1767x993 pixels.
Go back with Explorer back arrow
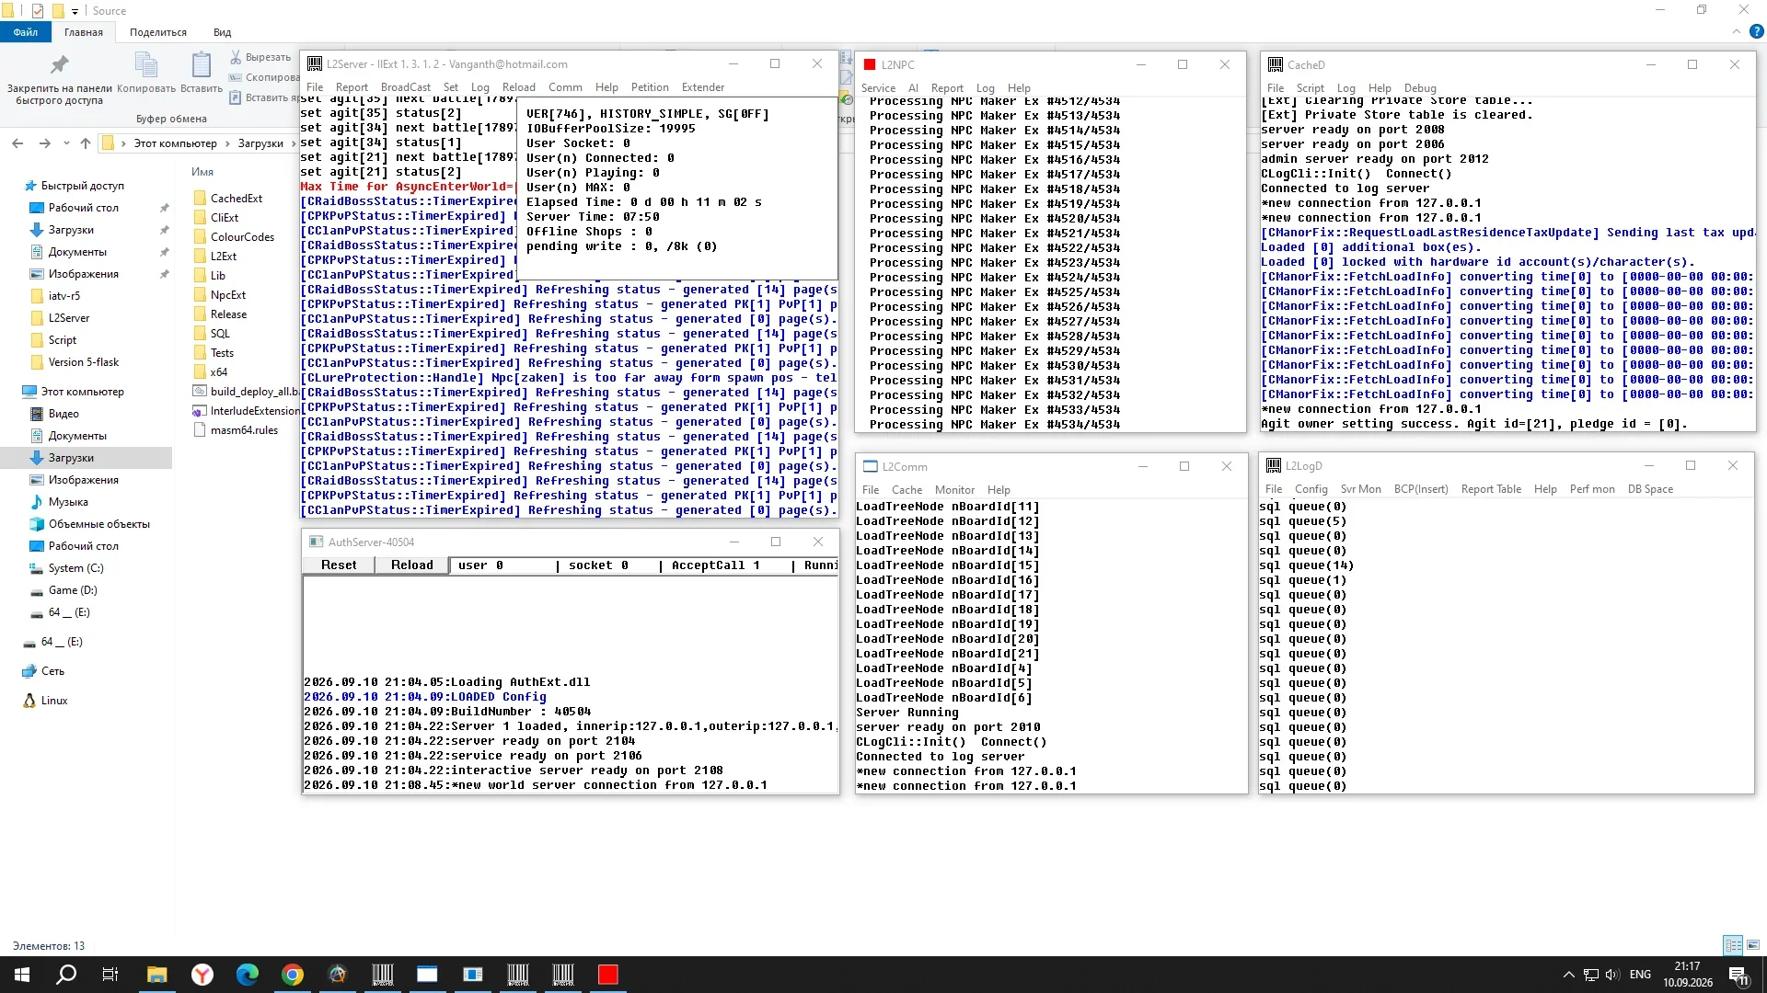pyautogui.click(x=17, y=143)
